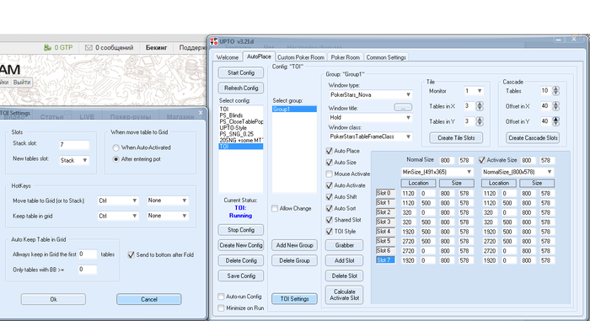Switch to the Common Settings tab
This screenshot has height=321, width=590.
386,57
